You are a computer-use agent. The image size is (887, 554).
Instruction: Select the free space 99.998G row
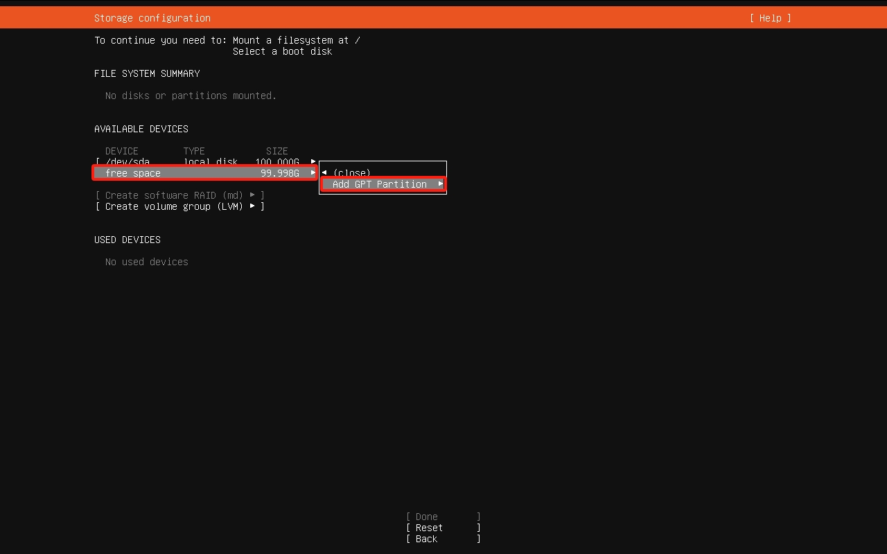pyautogui.click(x=205, y=173)
